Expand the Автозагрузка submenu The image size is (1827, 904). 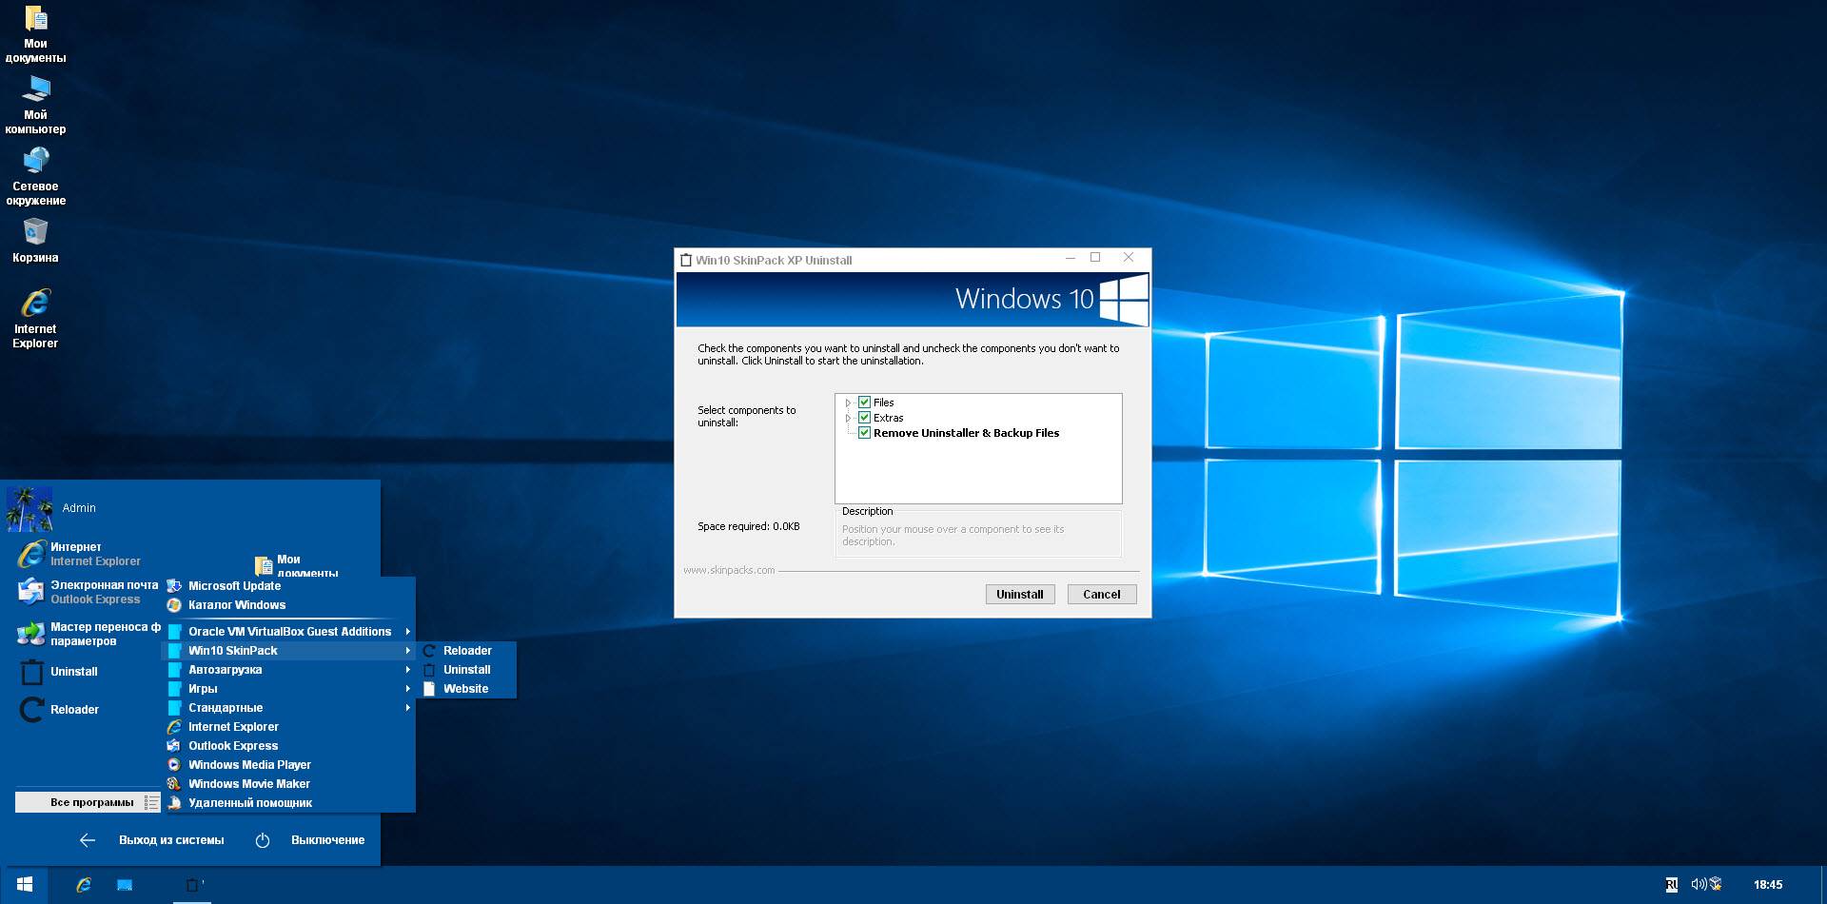coord(289,670)
